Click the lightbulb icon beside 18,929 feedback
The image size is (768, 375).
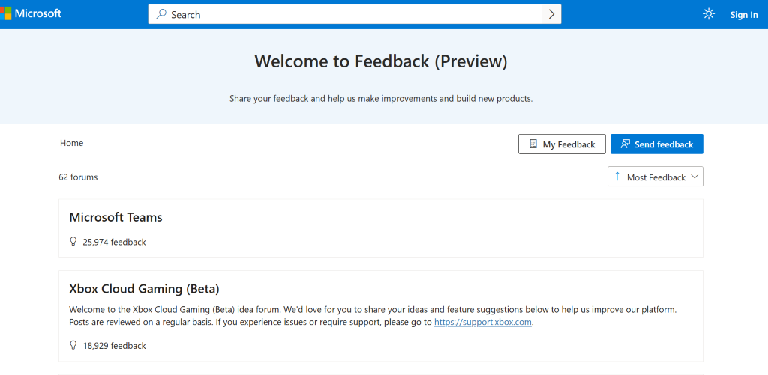click(x=73, y=345)
